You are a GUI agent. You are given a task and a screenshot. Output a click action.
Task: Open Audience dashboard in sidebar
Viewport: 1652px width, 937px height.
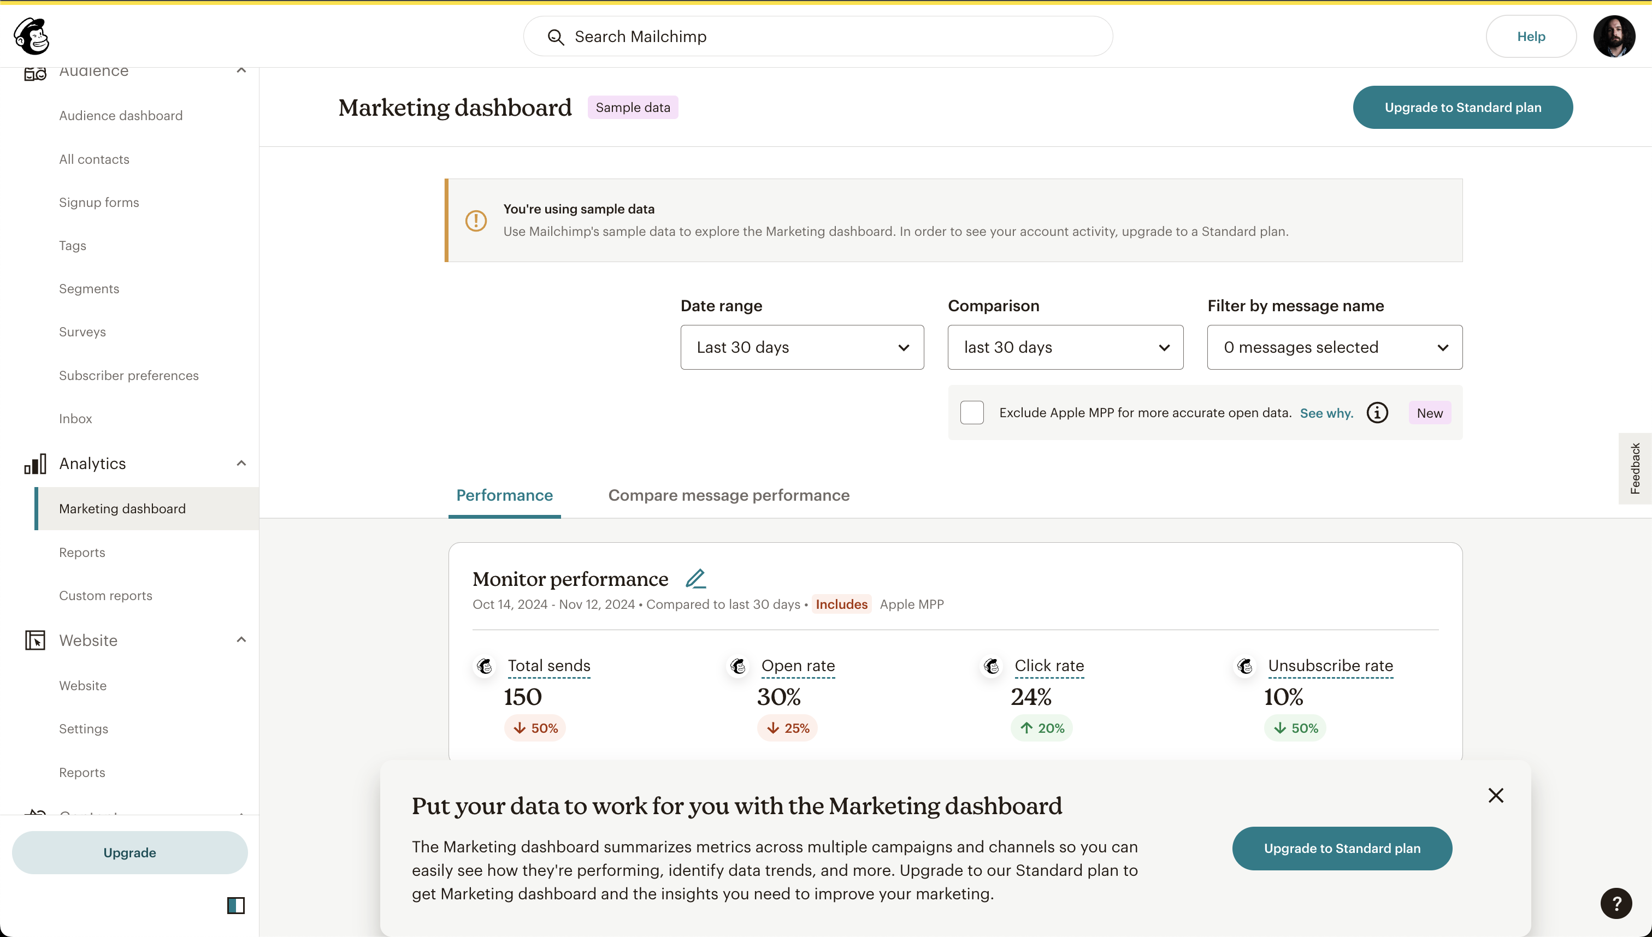pyautogui.click(x=121, y=116)
